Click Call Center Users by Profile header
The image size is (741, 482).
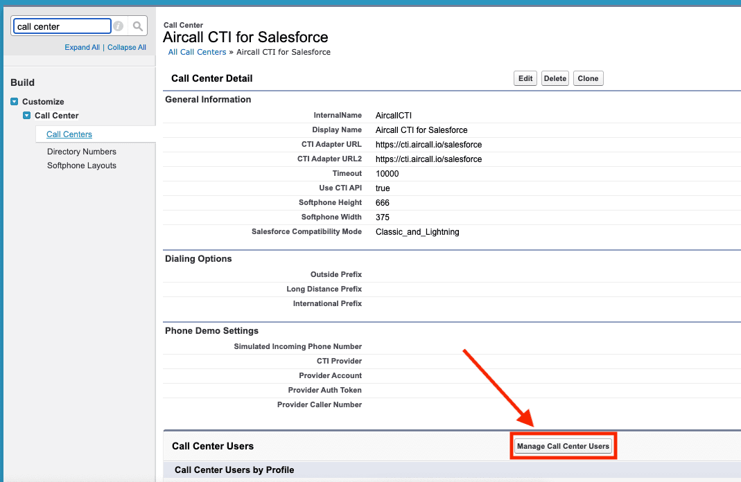(x=234, y=470)
